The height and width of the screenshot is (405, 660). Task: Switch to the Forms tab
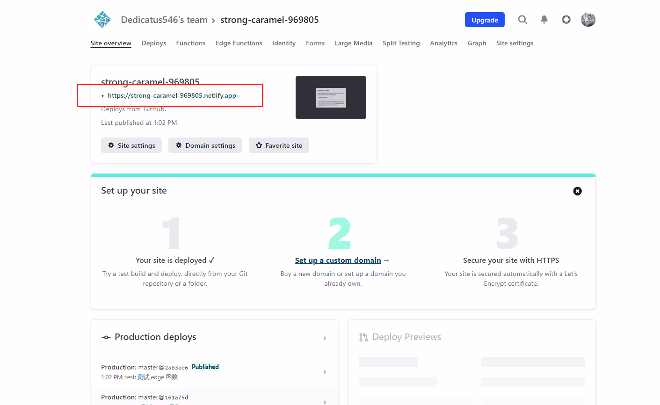pyautogui.click(x=315, y=43)
